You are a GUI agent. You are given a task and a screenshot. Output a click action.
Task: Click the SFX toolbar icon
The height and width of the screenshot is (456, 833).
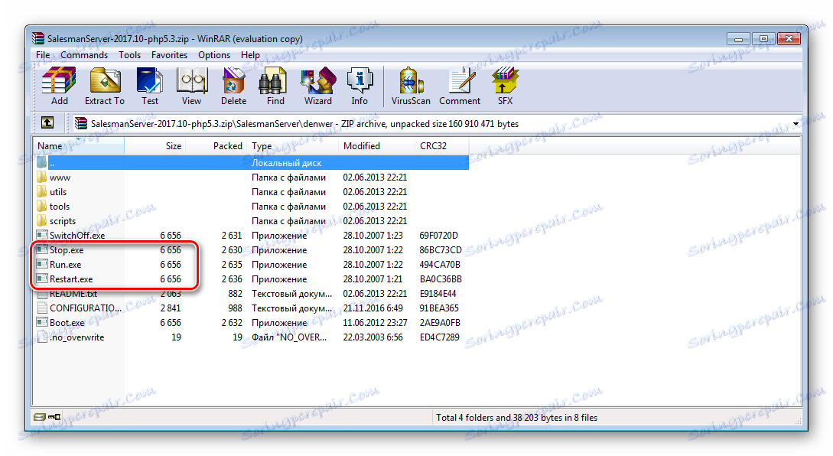(505, 86)
